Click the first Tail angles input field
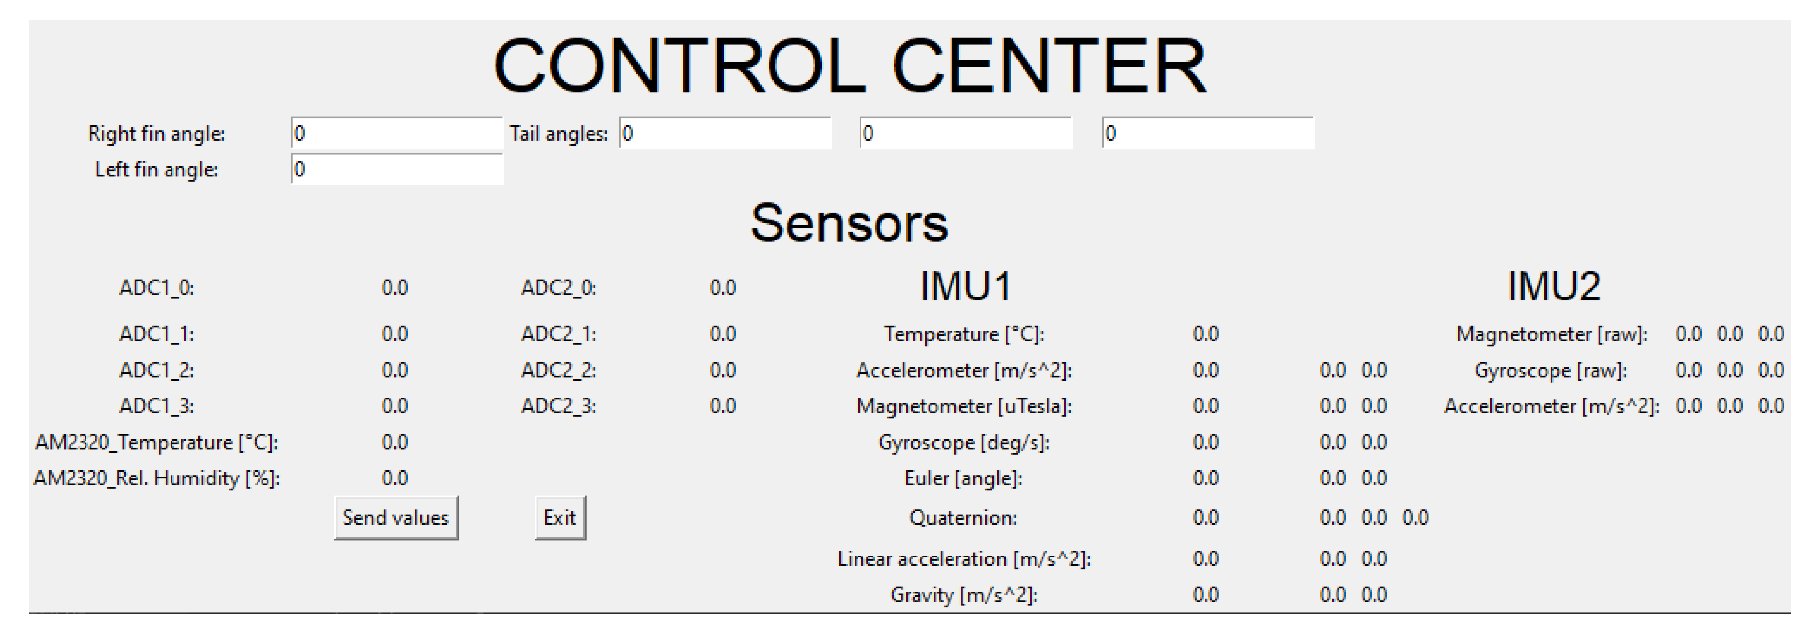The image size is (1809, 637). 725,133
